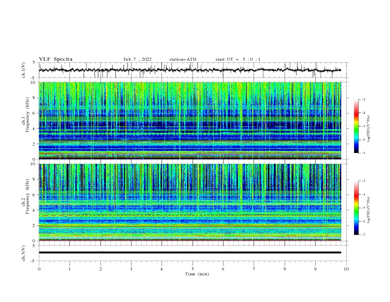The height and width of the screenshot is (302, 390).
Task: Click the lower colorbar beside ch.2 spectrogram
Action: [356, 207]
